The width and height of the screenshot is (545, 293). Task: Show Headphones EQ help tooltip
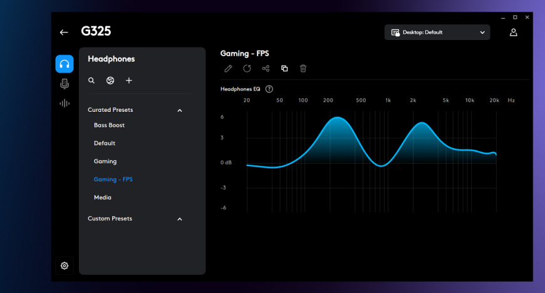pos(269,89)
